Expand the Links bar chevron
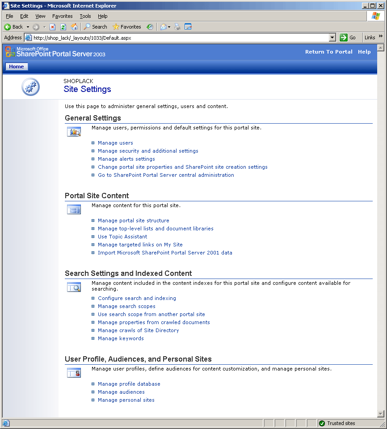The image size is (387, 429). [380, 36]
